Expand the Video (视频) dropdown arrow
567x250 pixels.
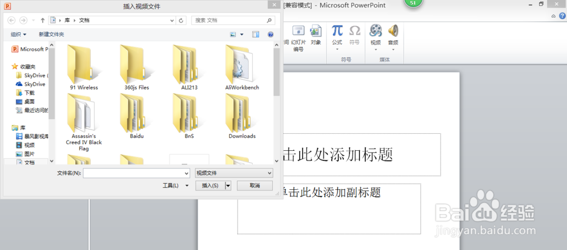click(x=376, y=49)
